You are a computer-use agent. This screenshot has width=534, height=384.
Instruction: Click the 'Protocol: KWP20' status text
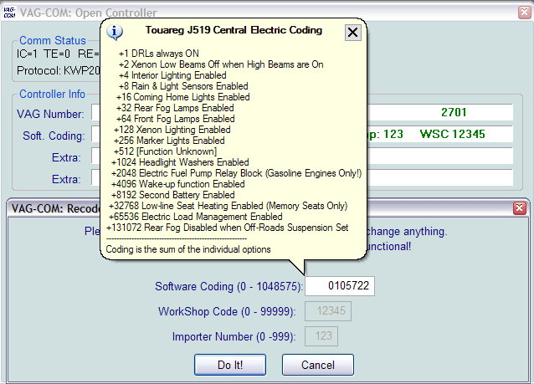point(59,70)
